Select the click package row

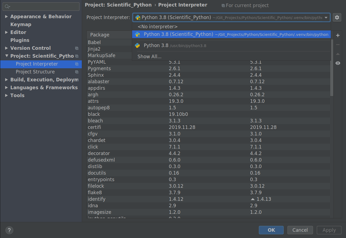pos(209,147)
